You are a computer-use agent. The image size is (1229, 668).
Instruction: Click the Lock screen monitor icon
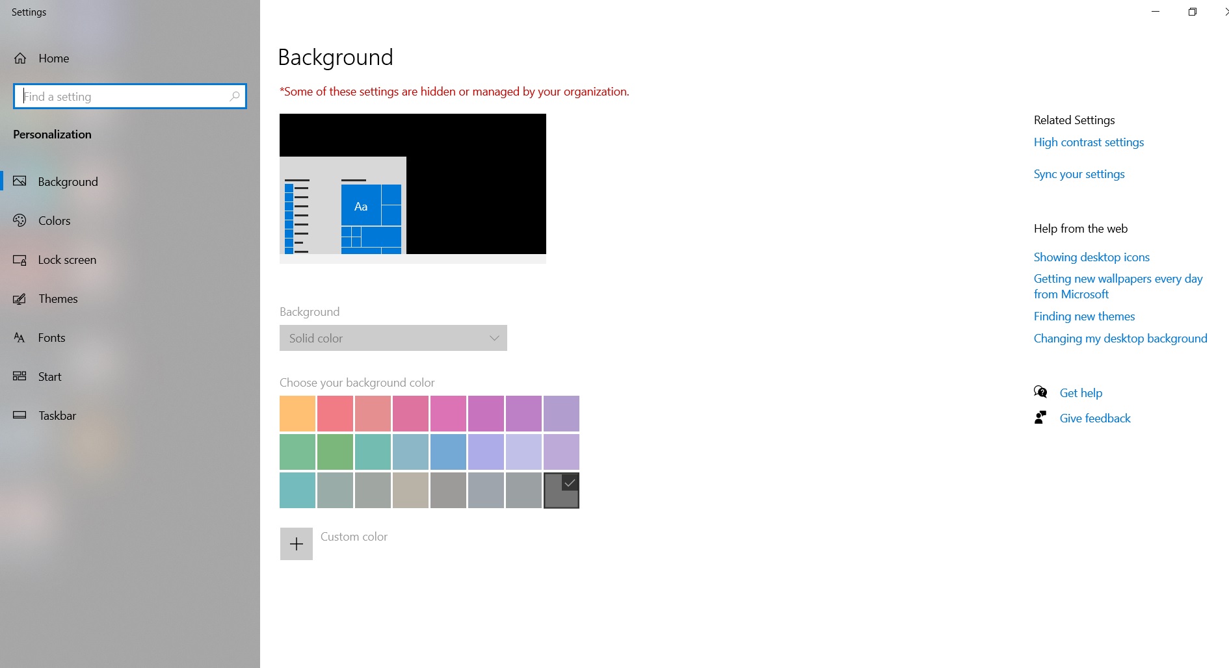[x=20, y=260]
